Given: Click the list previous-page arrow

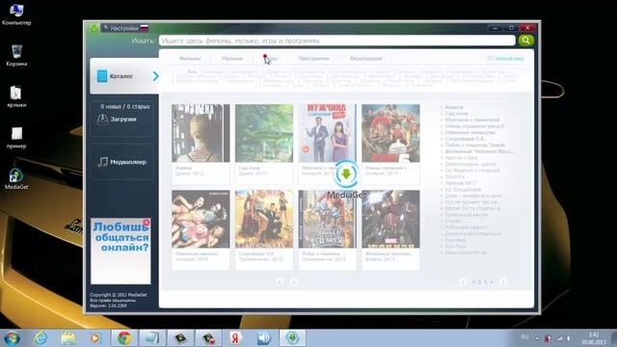Looking at the screenshot, I should click(x=463, y=281).
